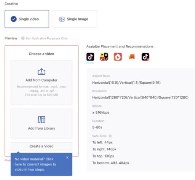Select the TikTok placement icon
195x180 pixels.
(x=90, y=57)
